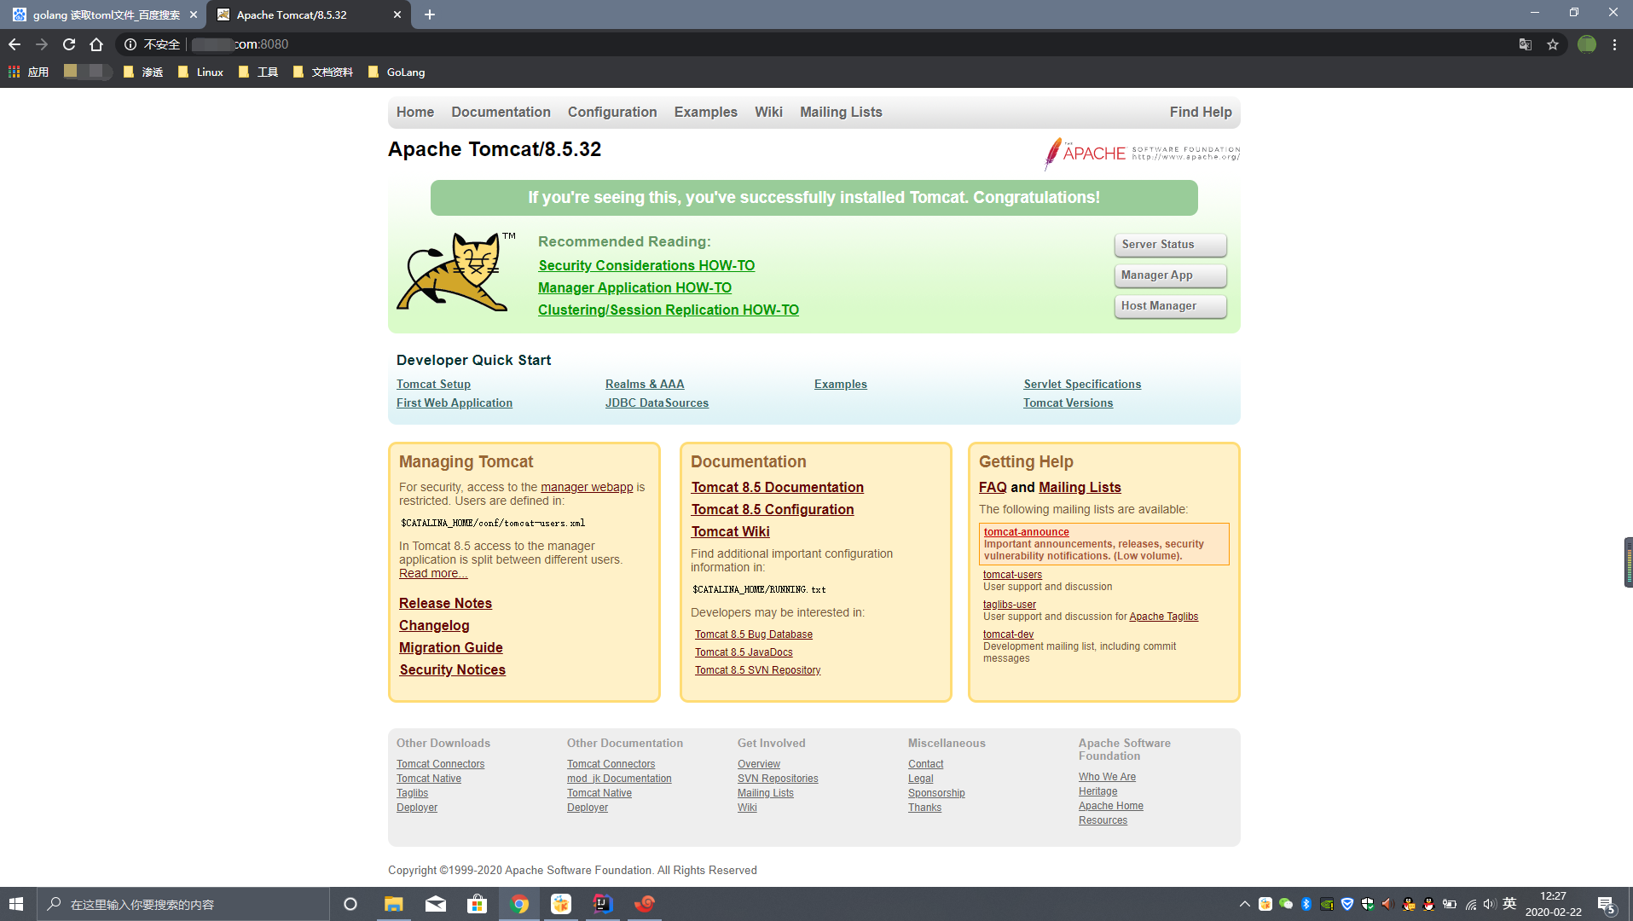Click the Bluetooth tray icon

tap(1306, 904)
